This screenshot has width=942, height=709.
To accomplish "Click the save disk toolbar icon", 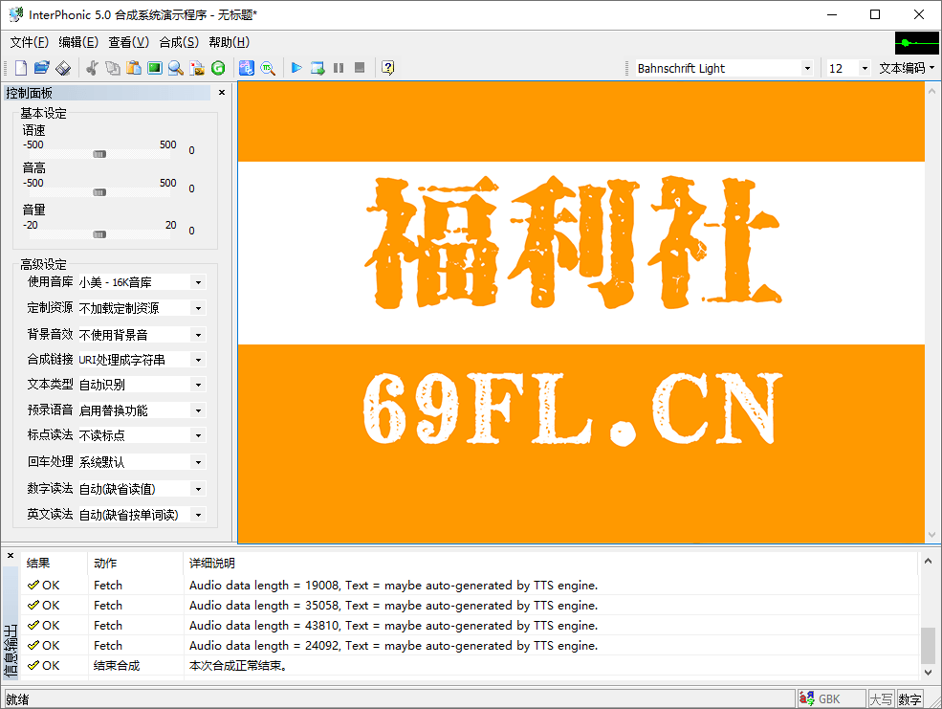I will point(63,68).
